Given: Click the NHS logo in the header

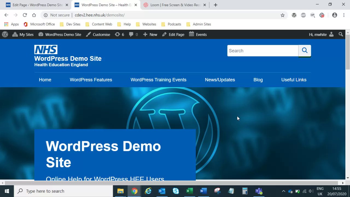Looking at the screenshot, I should [x=46, y=50].
